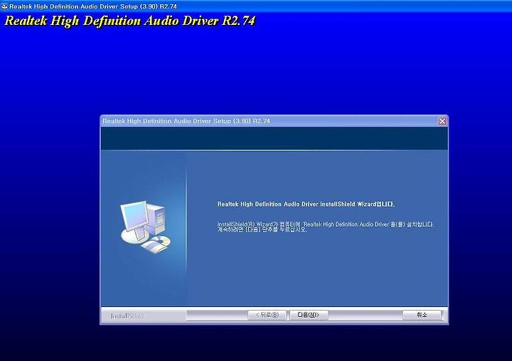
Task: Click the yellow 'Realtek High Definition Audio Driver R2.74' heading
Action: click(129, 21)
